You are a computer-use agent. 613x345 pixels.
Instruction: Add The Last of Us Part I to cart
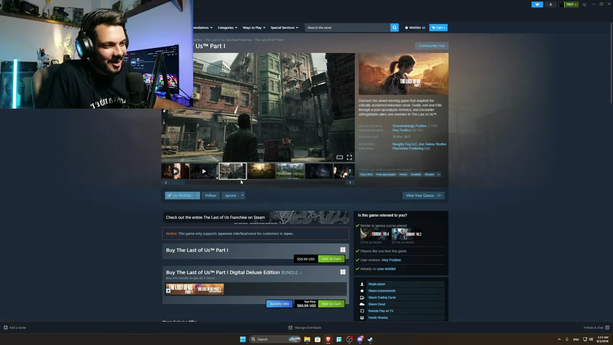tap(331, 259)
